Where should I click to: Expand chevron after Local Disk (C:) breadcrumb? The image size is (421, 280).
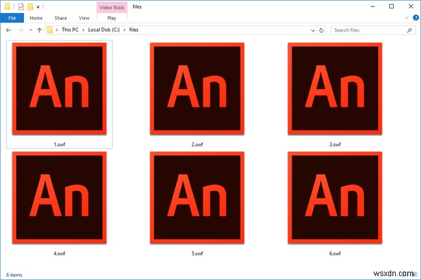coord(124,30)
